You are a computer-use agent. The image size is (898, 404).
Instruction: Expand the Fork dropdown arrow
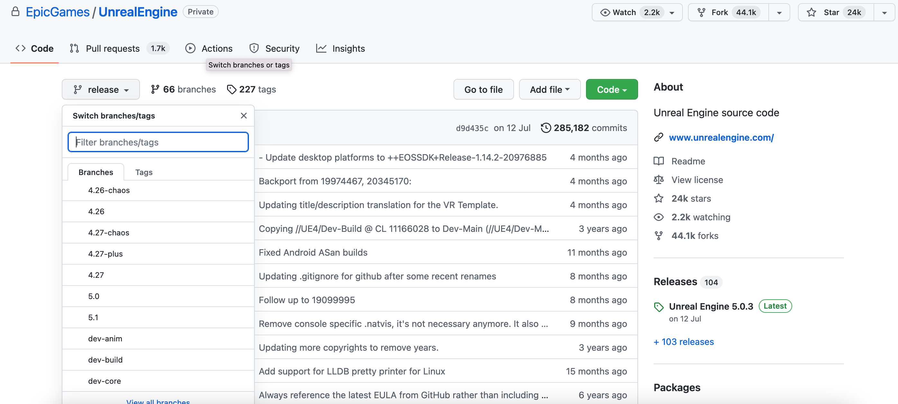tap(779, 13)
